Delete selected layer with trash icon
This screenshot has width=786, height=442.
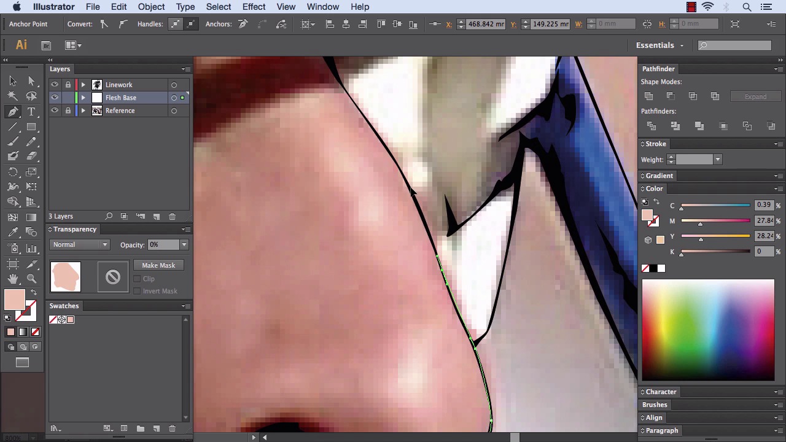pyautogui.click(x=172, y=216)
